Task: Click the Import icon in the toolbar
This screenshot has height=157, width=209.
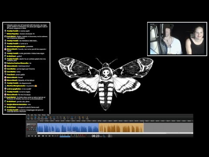Action: pyautogui.click(x=39, y=118)
